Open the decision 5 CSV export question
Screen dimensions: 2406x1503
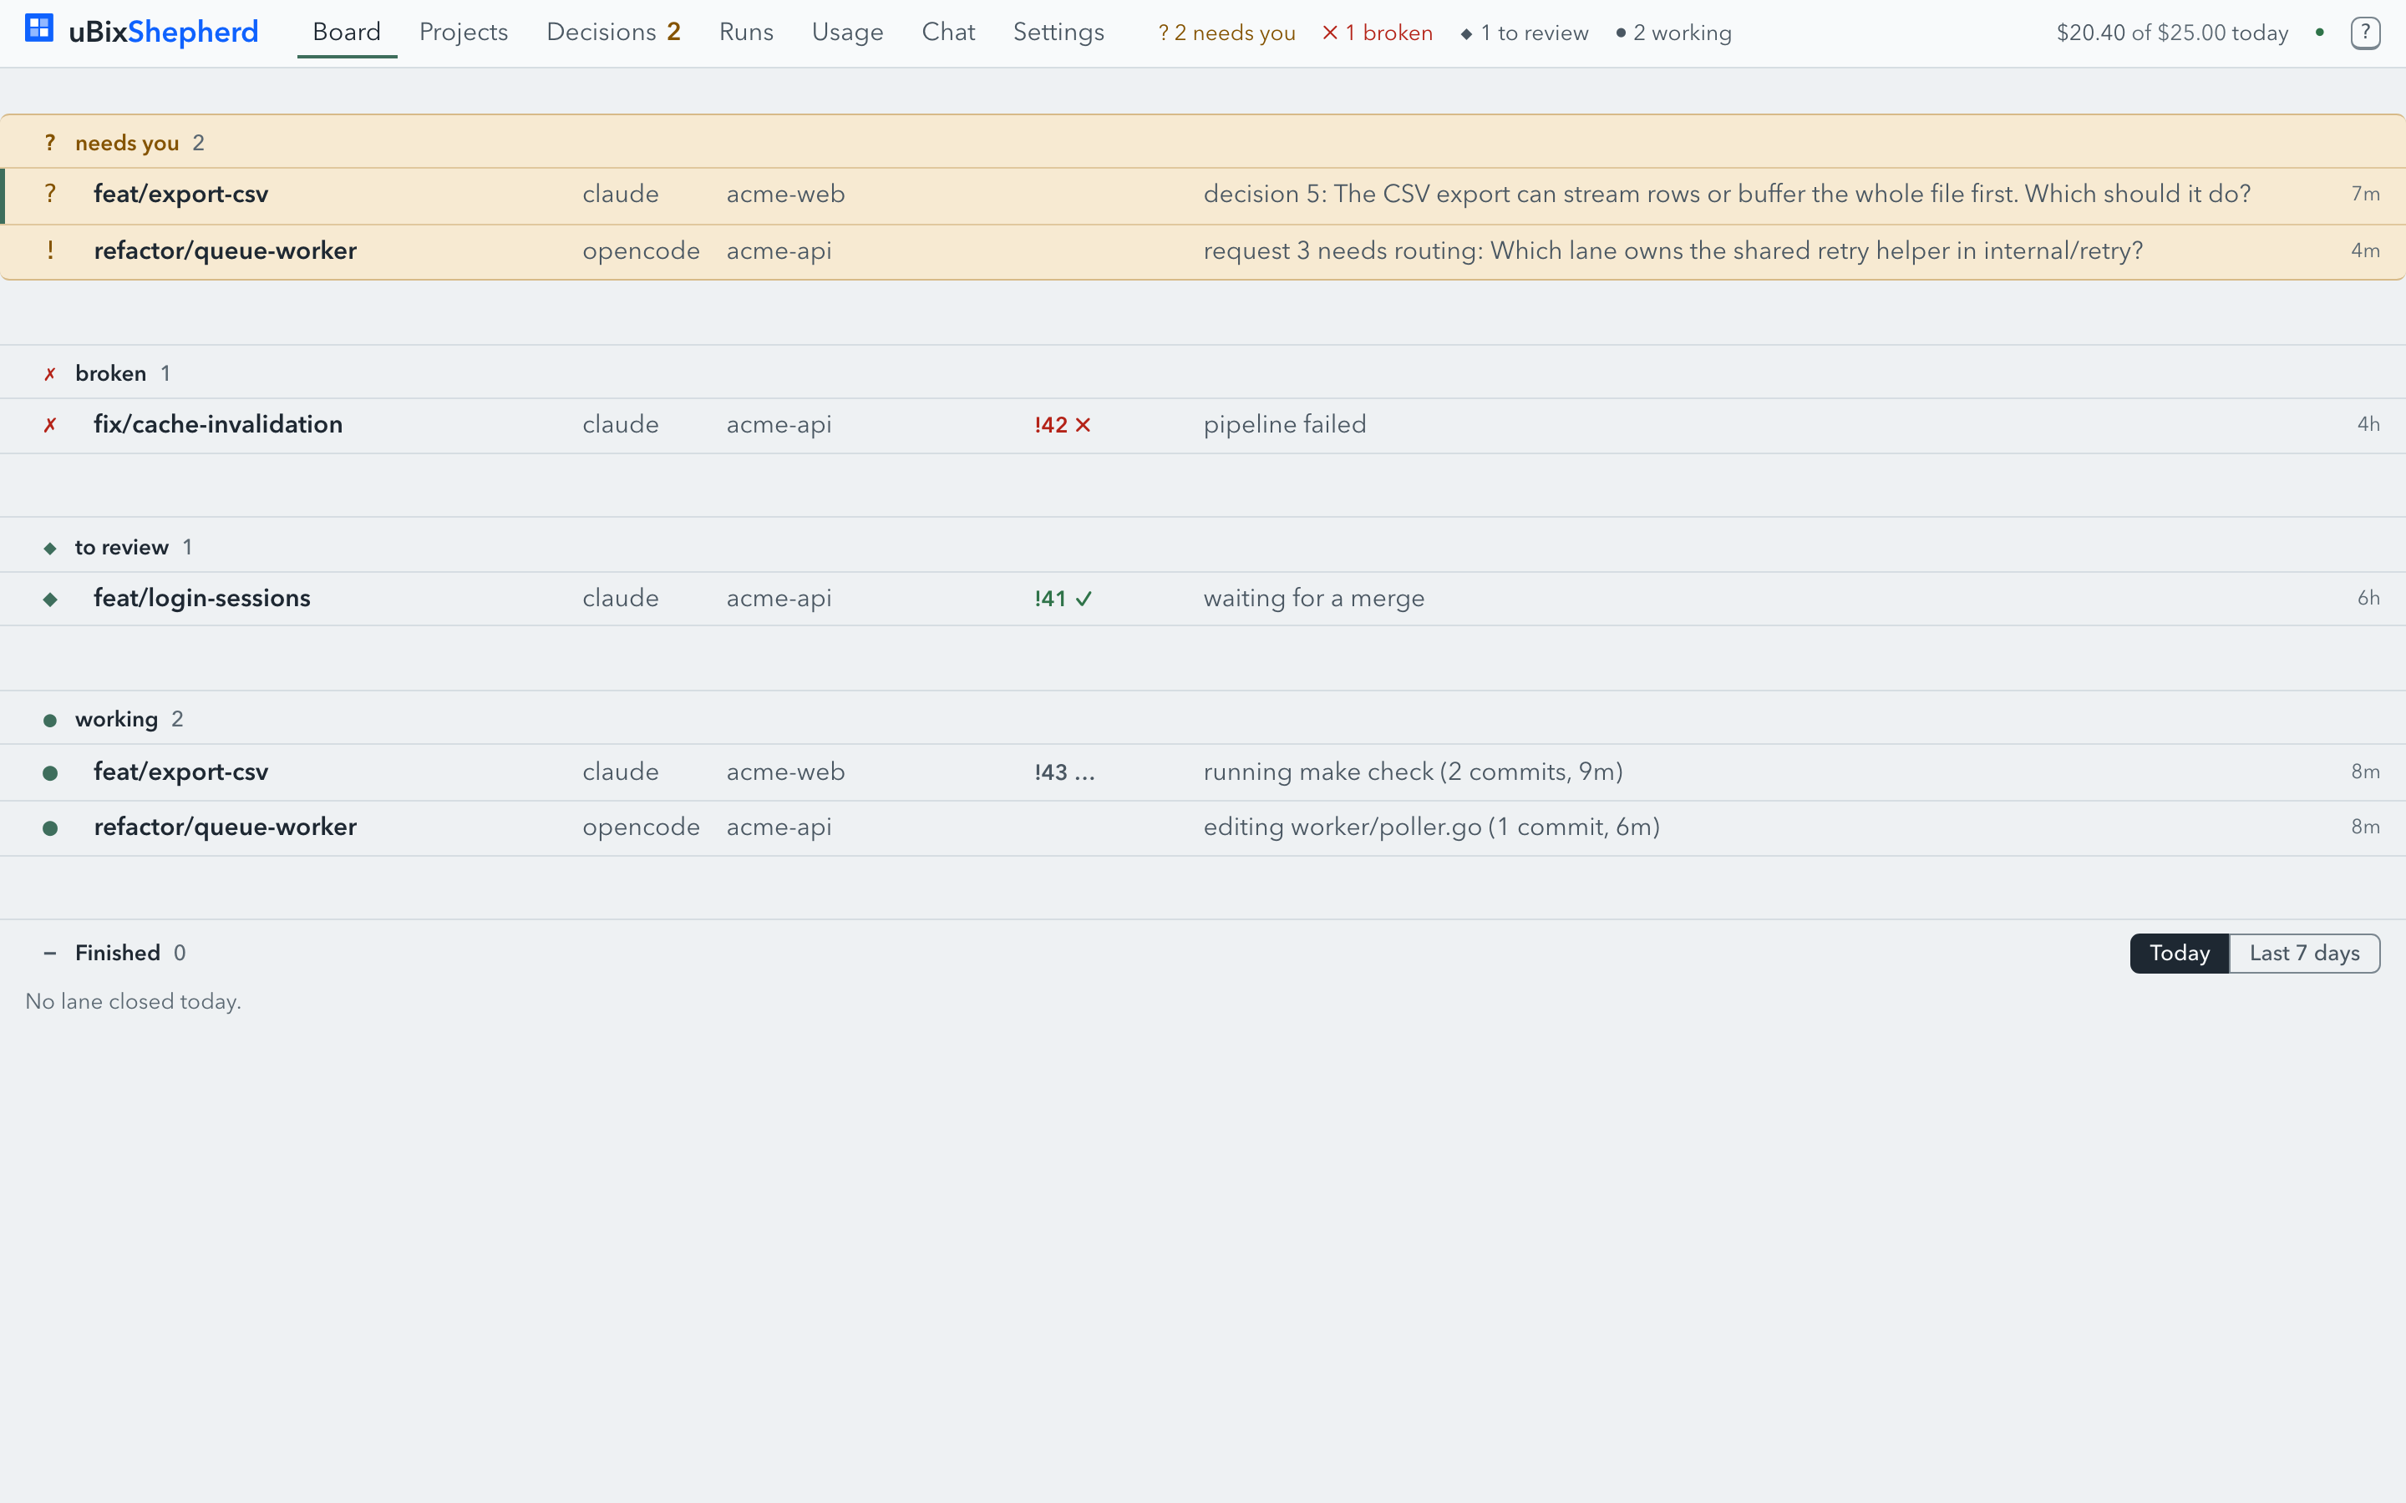click(1727, 194)
